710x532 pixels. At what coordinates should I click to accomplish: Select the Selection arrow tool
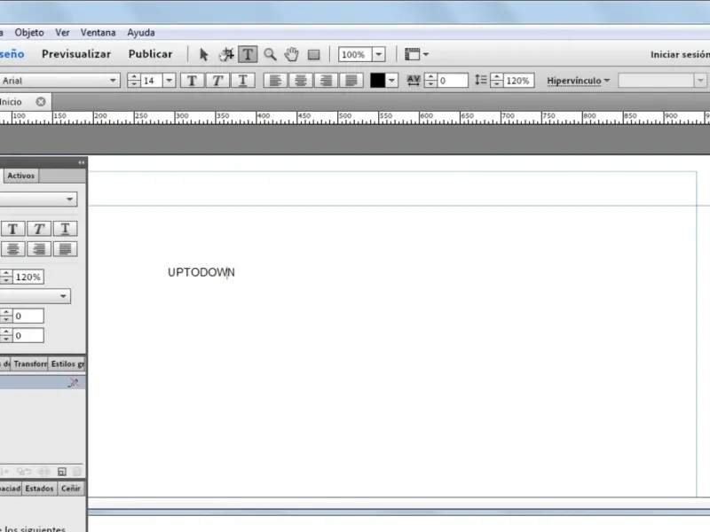[203, 55]
